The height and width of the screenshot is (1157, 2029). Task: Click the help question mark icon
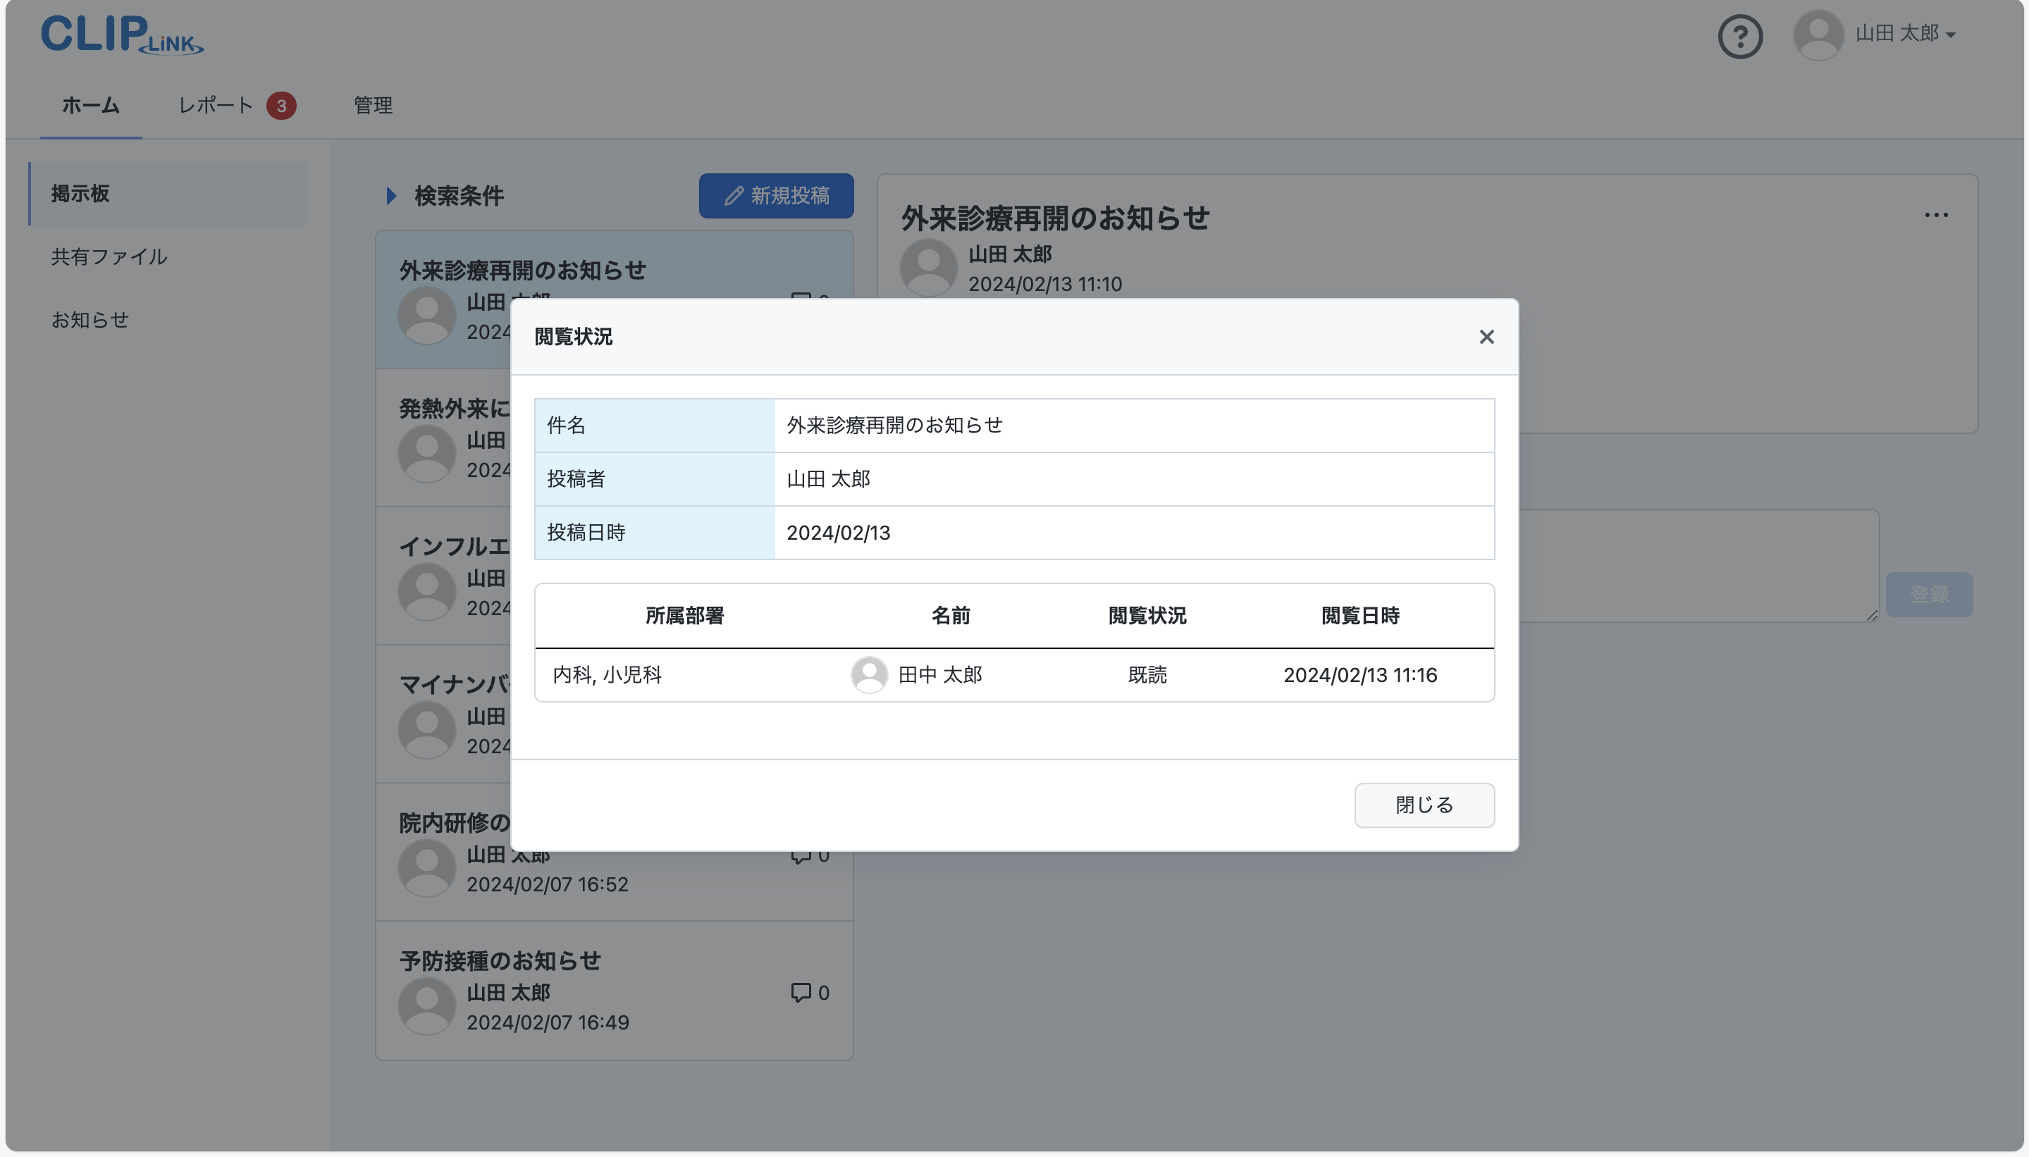[x=1740, y=37]
